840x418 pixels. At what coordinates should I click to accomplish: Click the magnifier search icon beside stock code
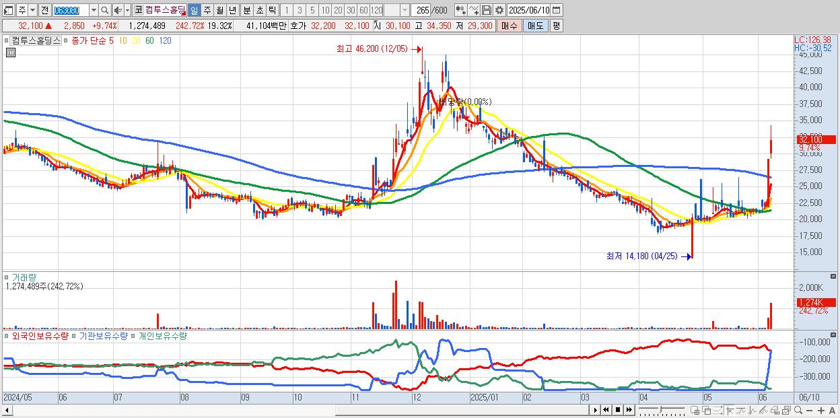[105, 10]
